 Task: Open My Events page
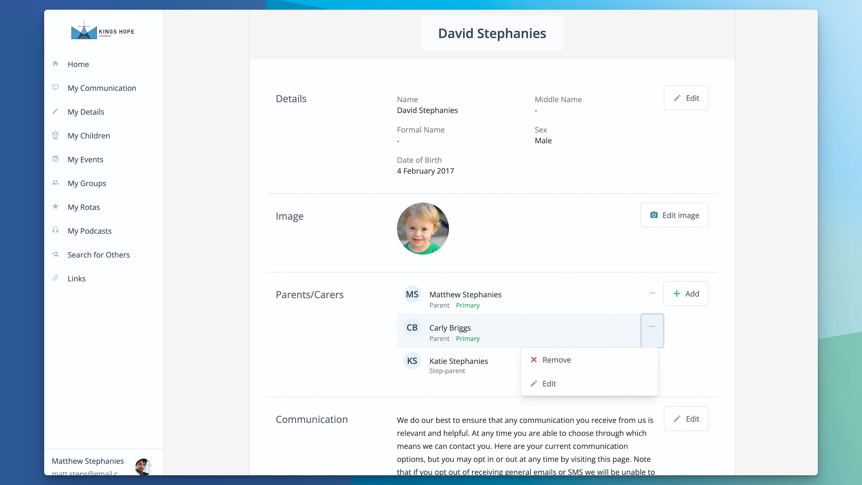pos(85,159)
